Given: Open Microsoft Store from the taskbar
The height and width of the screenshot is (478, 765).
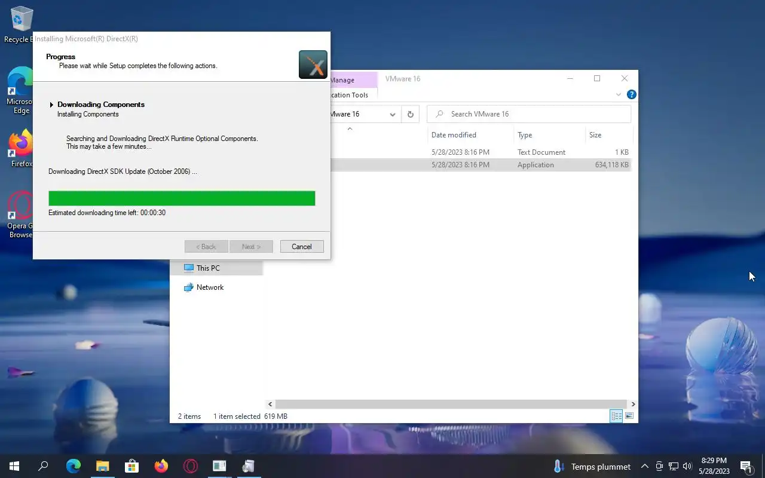Looking at the screenshot, I should [131, 466].
